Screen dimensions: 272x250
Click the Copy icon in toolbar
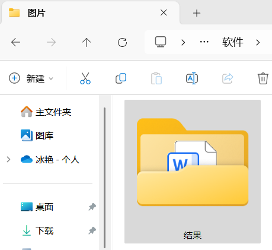tap(121, 78)
